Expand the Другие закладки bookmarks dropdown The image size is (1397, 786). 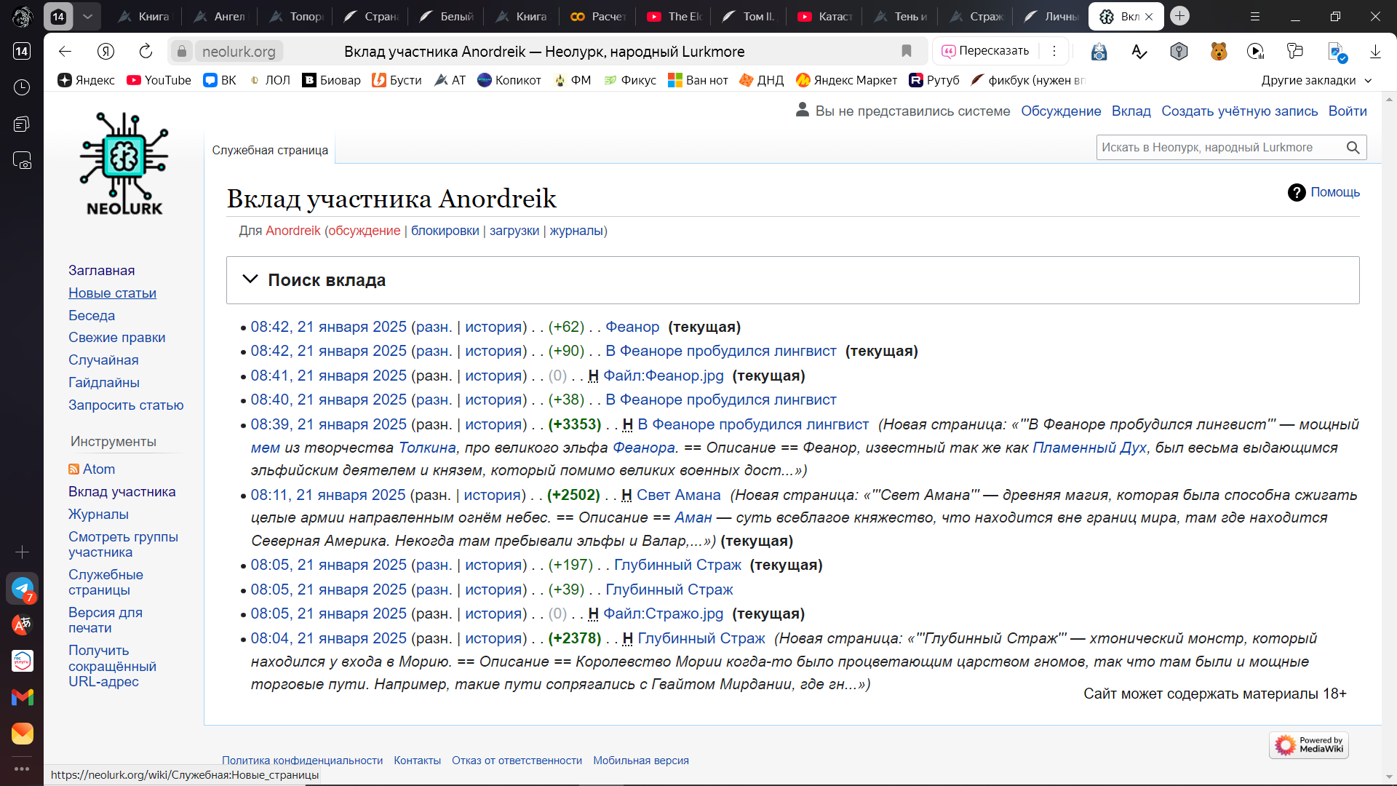tap(1316, 80)
